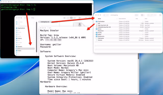Switch tmp window to column view
The width and height of the screenshot is (163, 95).
click(71, 18)
